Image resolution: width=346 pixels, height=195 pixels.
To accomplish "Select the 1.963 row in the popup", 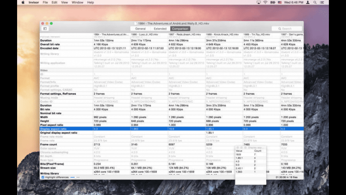I will point(251,172).
